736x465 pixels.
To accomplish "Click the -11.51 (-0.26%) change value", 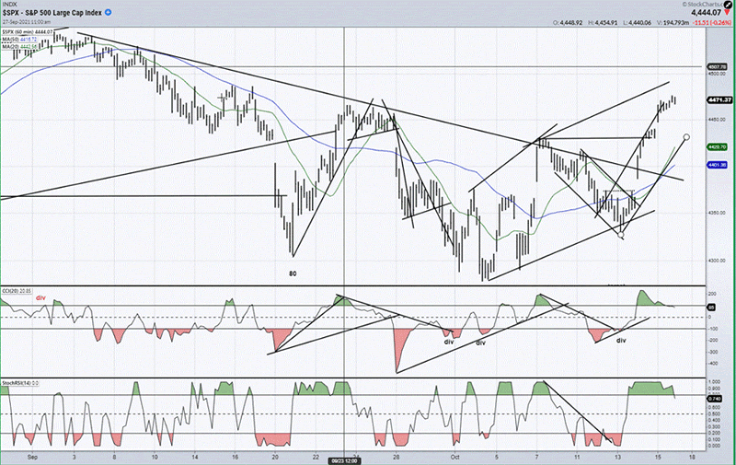I will point(710,22).
